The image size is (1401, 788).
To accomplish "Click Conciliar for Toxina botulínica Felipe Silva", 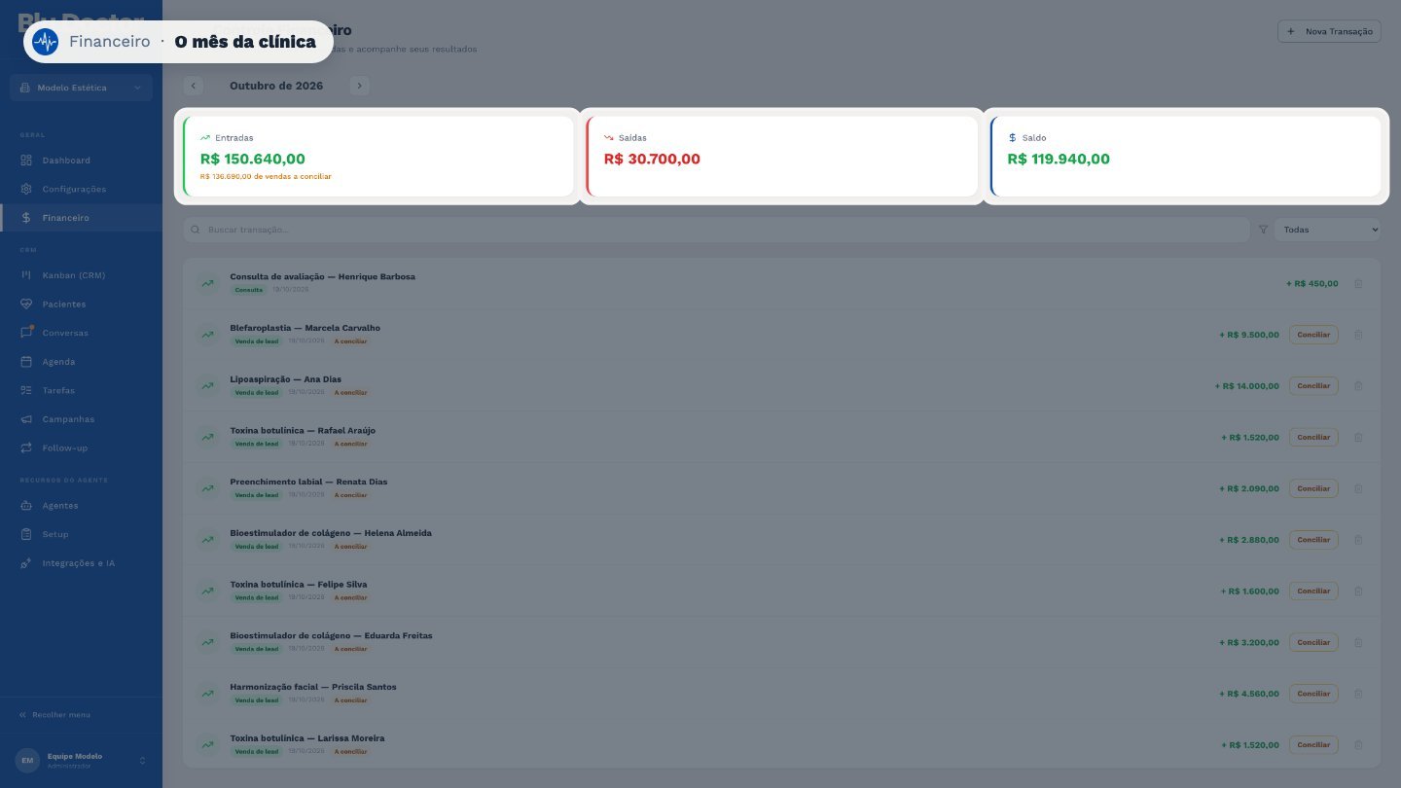I will (x=1313, y=591).
